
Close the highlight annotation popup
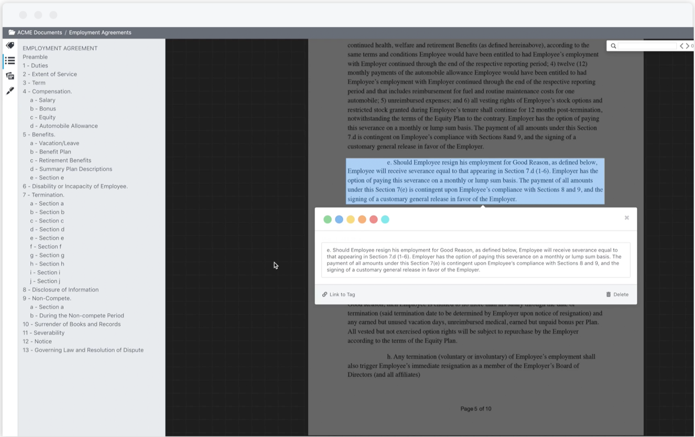pos(627,218)
